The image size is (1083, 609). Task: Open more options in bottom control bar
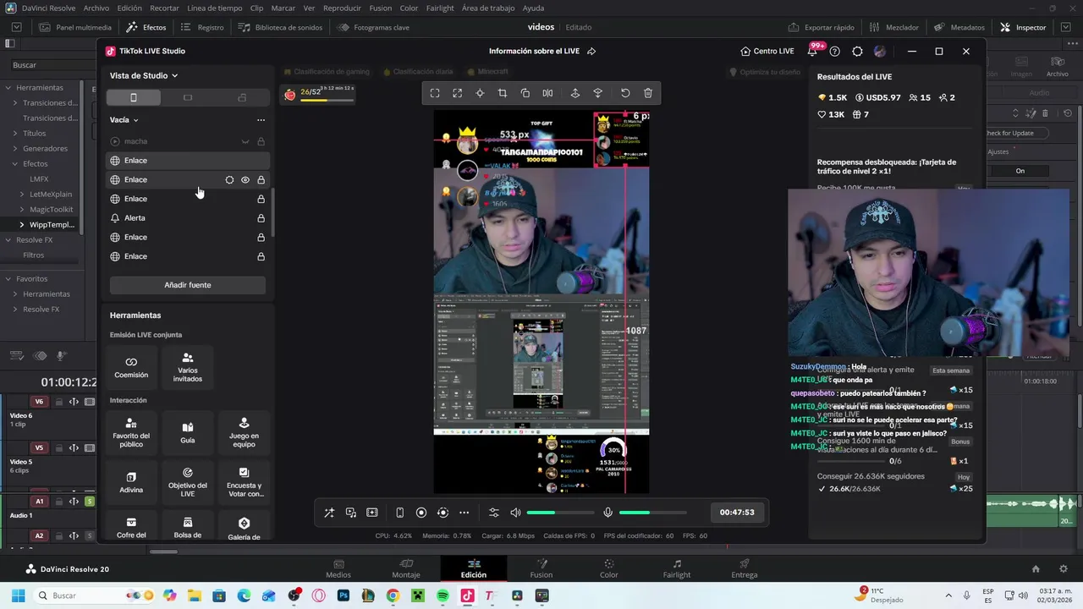tap(464, 513)
